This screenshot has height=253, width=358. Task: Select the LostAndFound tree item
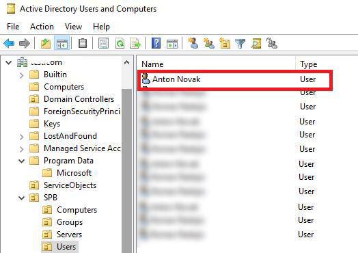point(70,136)
